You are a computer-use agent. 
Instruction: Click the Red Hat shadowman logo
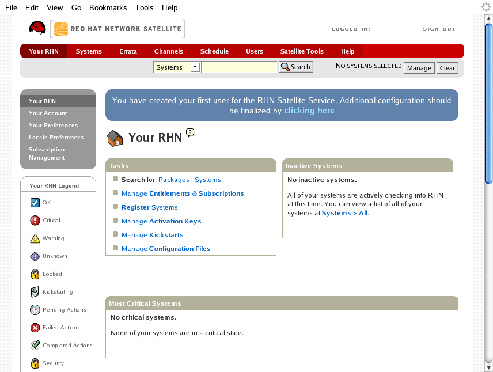pyautogui.click(x=37, y=28)
